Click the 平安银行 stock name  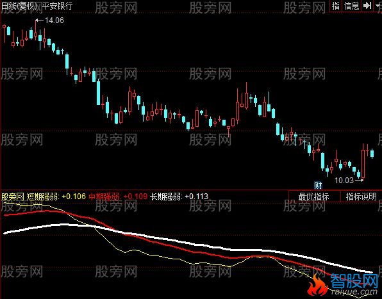click(x=57, y=6)
